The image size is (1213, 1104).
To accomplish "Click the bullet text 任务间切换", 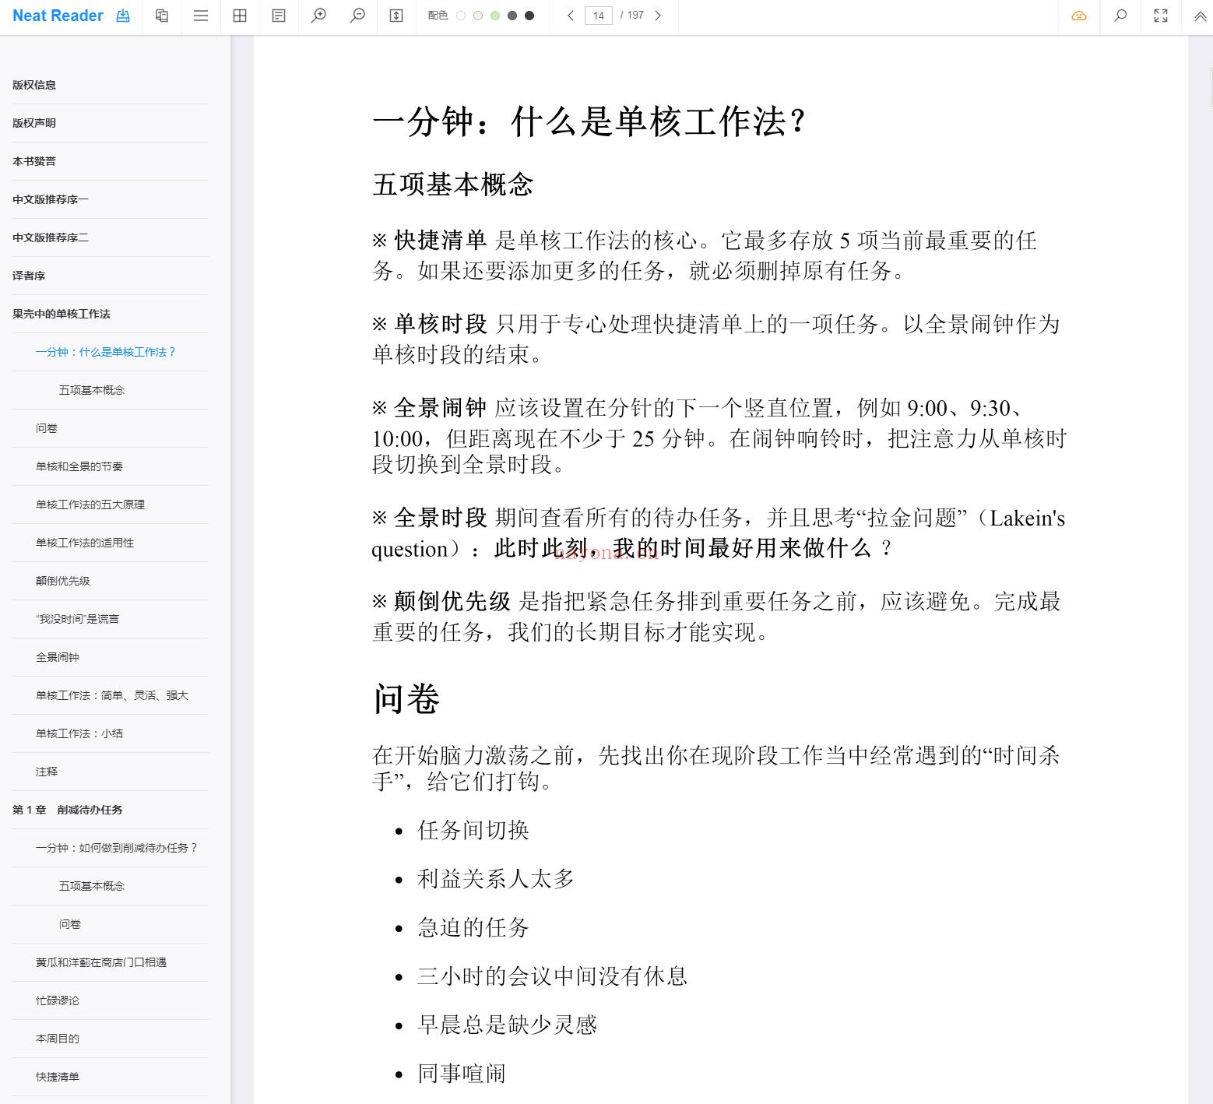I will [473, 830].
